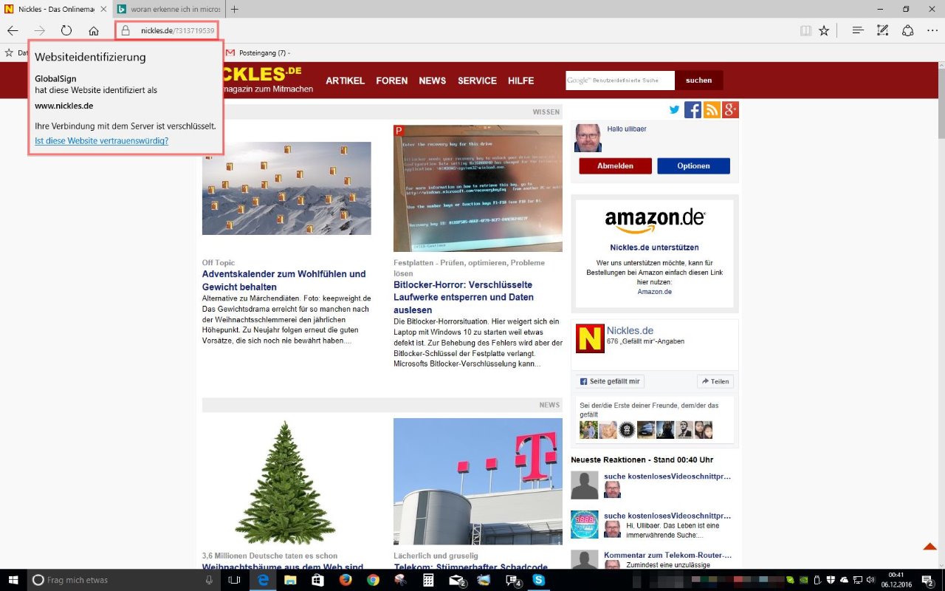
Task: Open the Action Center notification icon
Action: 929,580
